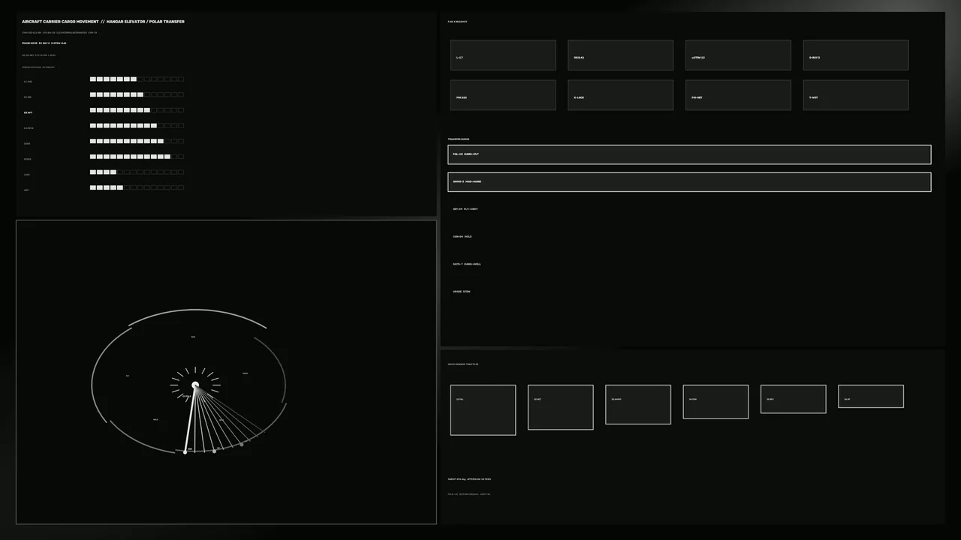Select AMMO-3 MAG→HANG queue row
961x540 pixels.
(x=689, y=182)
